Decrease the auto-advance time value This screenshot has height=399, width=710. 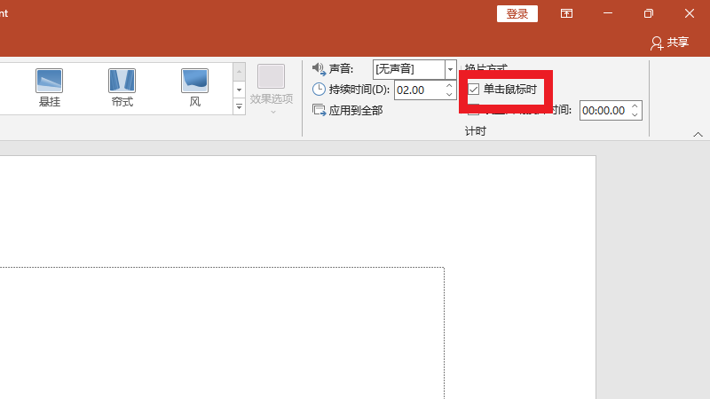click(635, 115)
